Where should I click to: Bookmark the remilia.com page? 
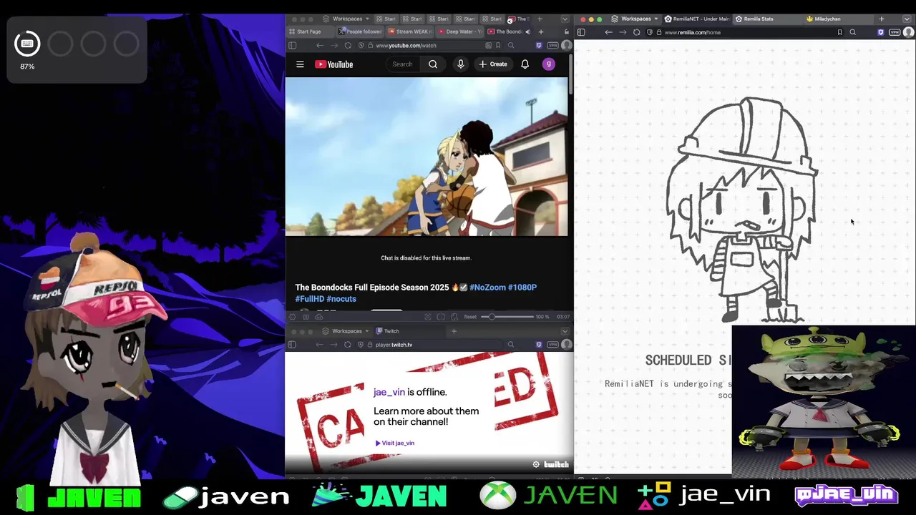pos(839,32)
